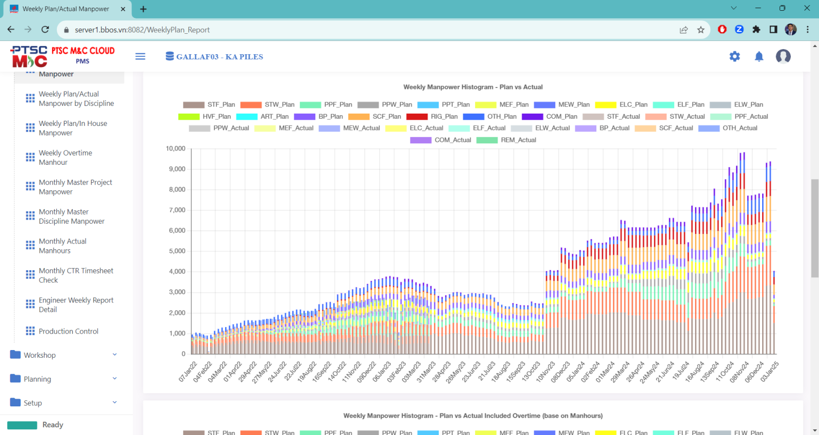Bookmark this page with the star icon
The image size is (819, 435).
tap(701, 30)
